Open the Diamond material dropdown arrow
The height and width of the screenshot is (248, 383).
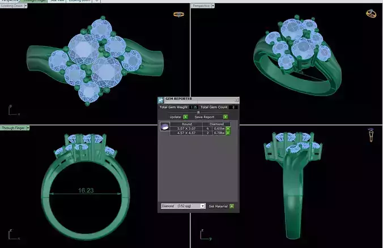tap(202, 206)
